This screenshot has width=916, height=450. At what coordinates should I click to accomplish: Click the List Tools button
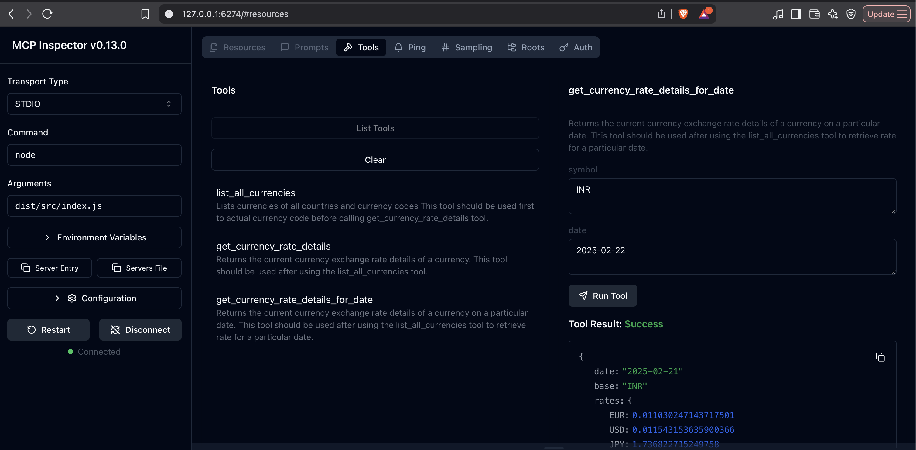pos(375,128)
